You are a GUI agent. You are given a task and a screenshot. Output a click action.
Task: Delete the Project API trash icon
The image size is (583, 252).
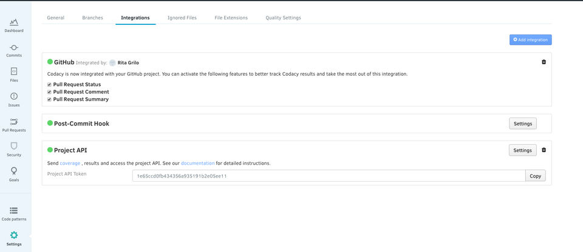[x=544, y=150]
